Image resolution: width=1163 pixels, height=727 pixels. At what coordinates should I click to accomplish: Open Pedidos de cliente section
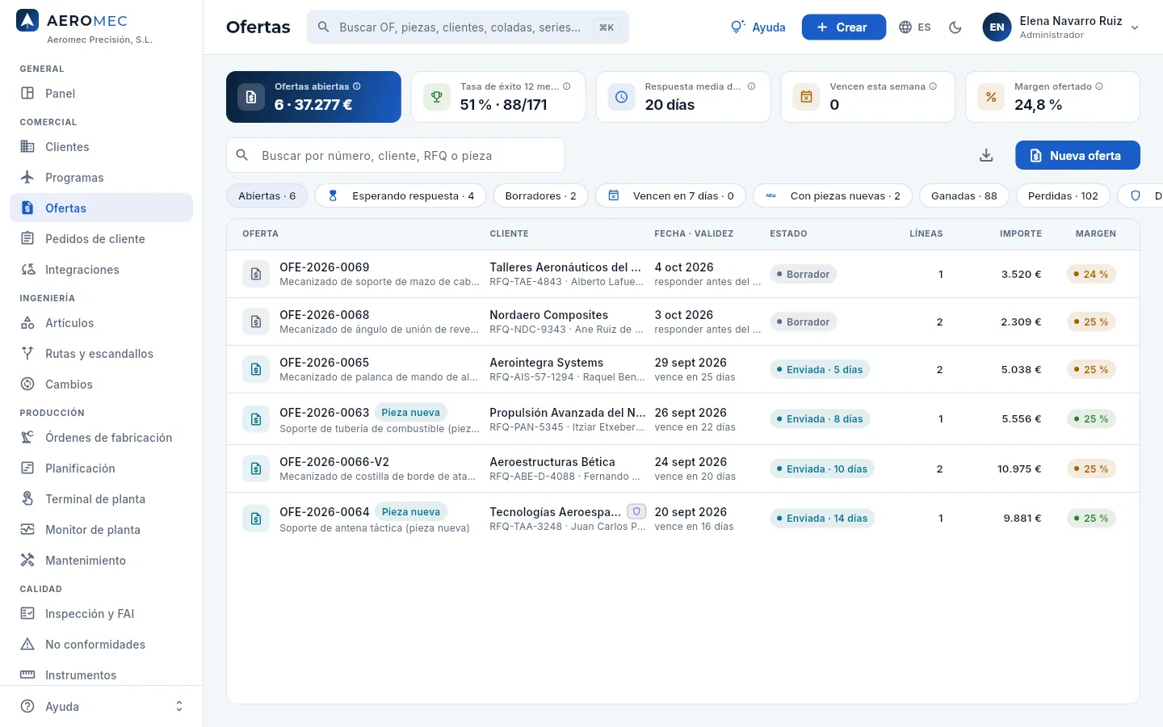click(101, 239)
